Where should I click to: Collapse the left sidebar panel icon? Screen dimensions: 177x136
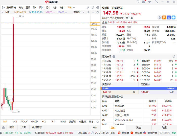point(3,8)
